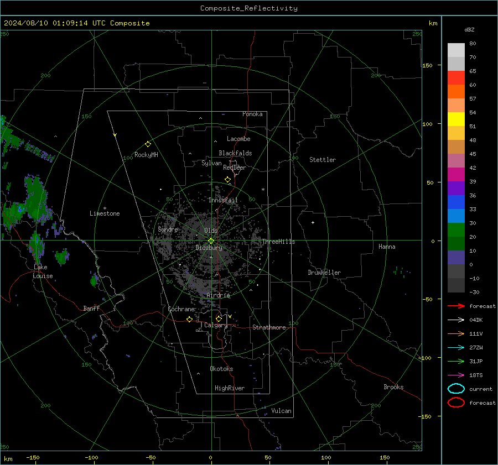Click the white plus marker west of Hanna
This screenshot has width=498, height=465.
pos(313,222)
